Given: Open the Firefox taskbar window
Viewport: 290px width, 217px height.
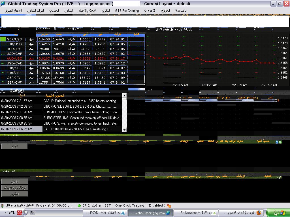Looking at the screenshot, I should pyautogui.click(x=241, y=213).
